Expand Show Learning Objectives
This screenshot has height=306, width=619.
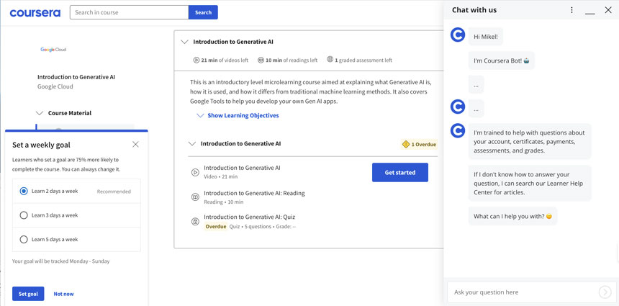(x=238, y=115)
